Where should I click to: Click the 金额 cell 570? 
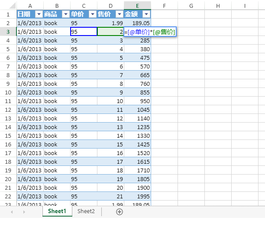click(x=138, y=66)
